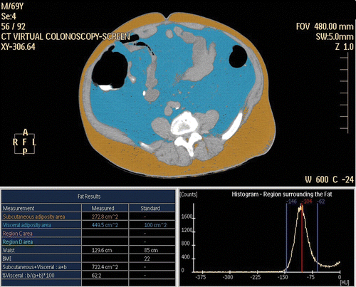Select the blue -62 upper threshold line
This screenshot has width=356, height=287.
[x=318, y=237]
